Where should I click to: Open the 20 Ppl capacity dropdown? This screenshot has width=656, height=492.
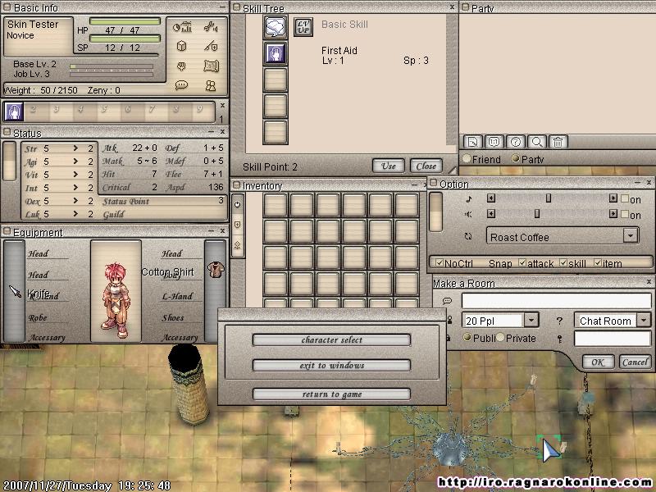tap(531, 321)
